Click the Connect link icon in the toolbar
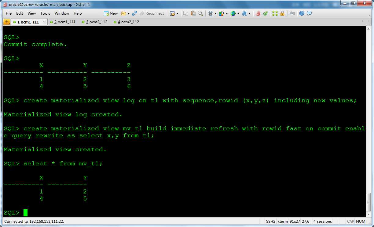 (134, 13)
